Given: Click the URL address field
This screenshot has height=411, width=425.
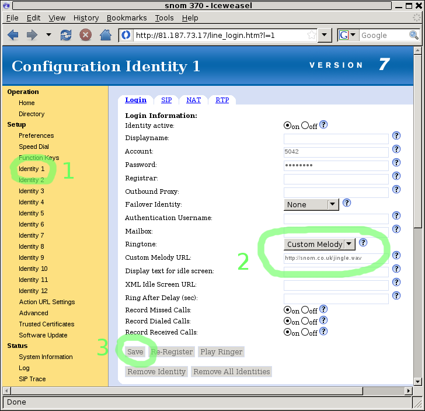Looking at the screenshot, I should point(220,35).
